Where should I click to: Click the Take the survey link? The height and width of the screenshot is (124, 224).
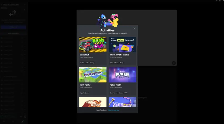[x=114, y=110]
